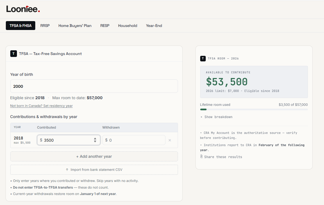Click the '$3,500 of $57,000' text
Viewport: 324px width, 205px height.
tap(293, 104)
